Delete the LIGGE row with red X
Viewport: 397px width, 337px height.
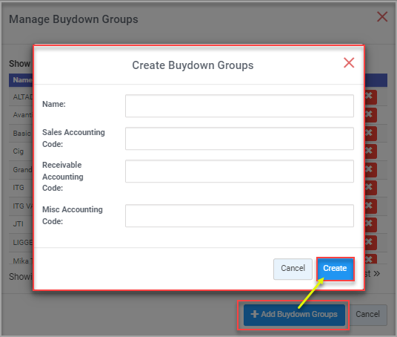click(370, 243)
